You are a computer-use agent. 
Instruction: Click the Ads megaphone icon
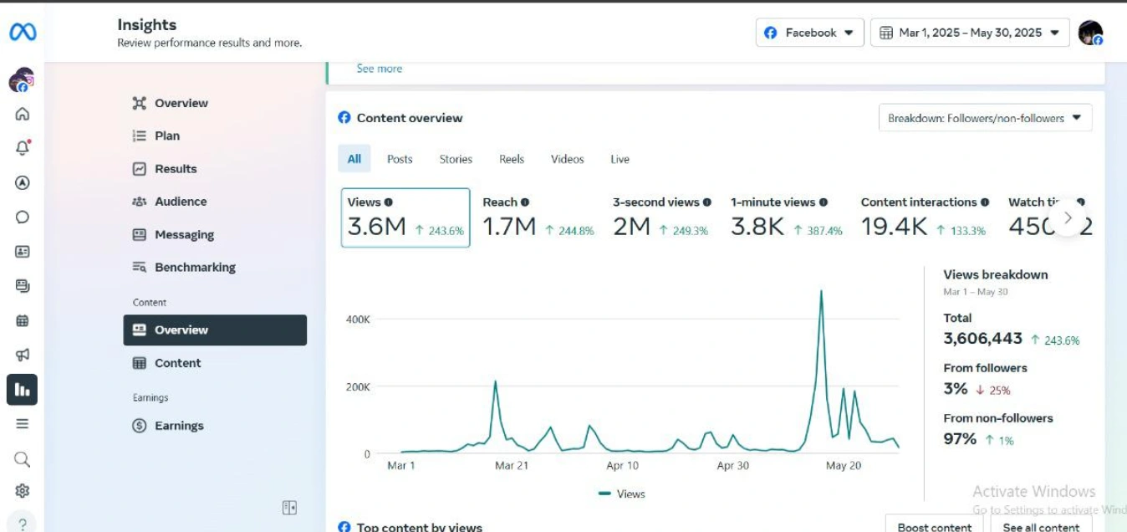pos(23,355)
